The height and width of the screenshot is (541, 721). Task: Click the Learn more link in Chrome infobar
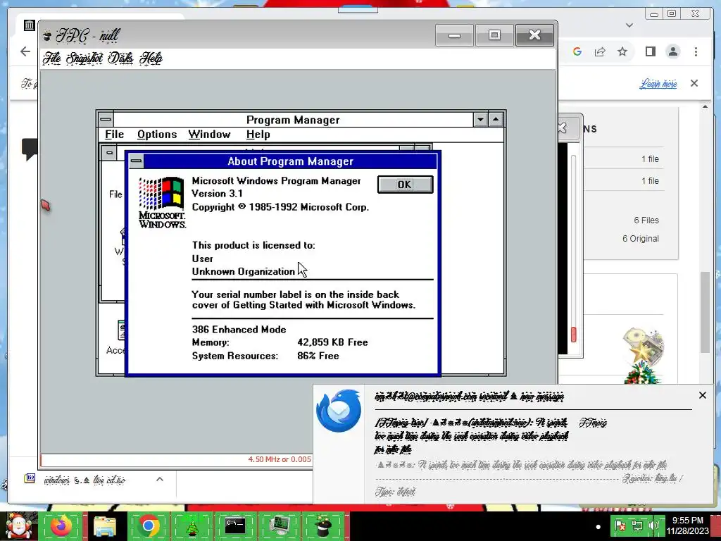(x=658, y=84)
